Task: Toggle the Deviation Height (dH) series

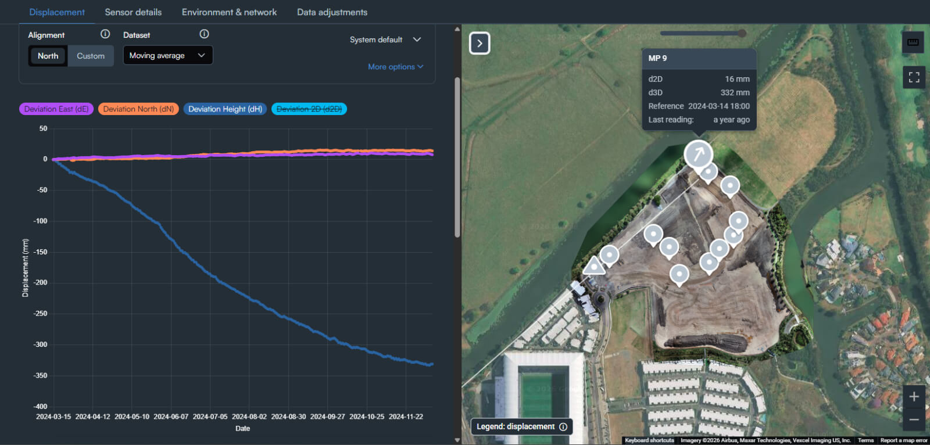Action: 225,109
